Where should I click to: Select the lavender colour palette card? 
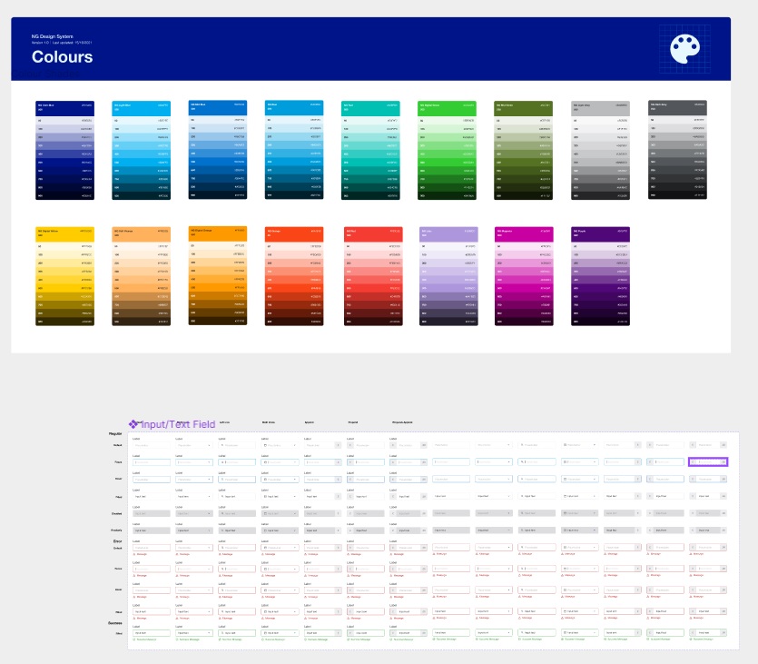tap(447, 276)
